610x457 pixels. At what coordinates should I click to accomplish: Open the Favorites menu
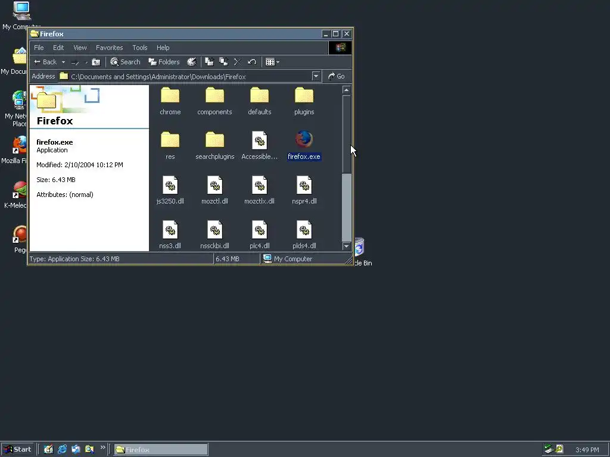(110, 48)
